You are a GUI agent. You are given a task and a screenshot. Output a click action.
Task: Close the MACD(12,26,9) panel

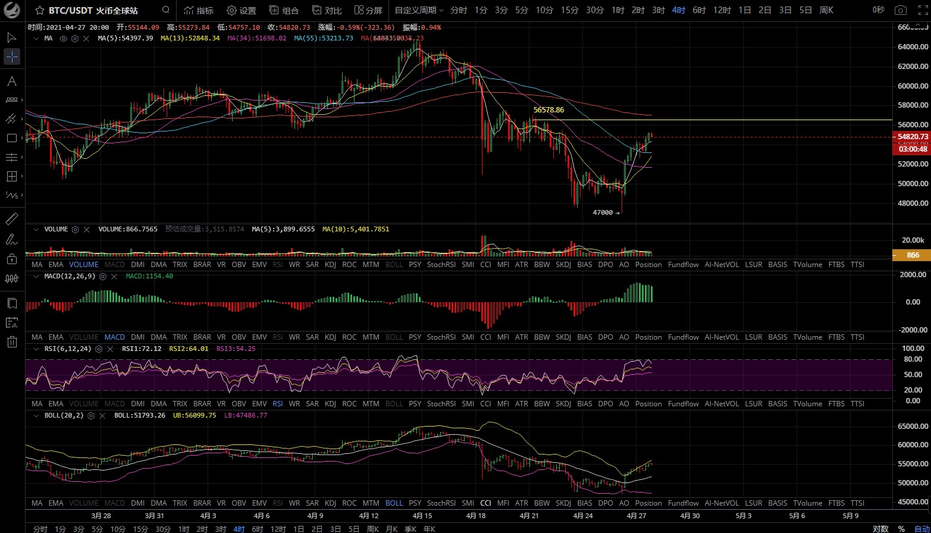[x=114, y=277]
